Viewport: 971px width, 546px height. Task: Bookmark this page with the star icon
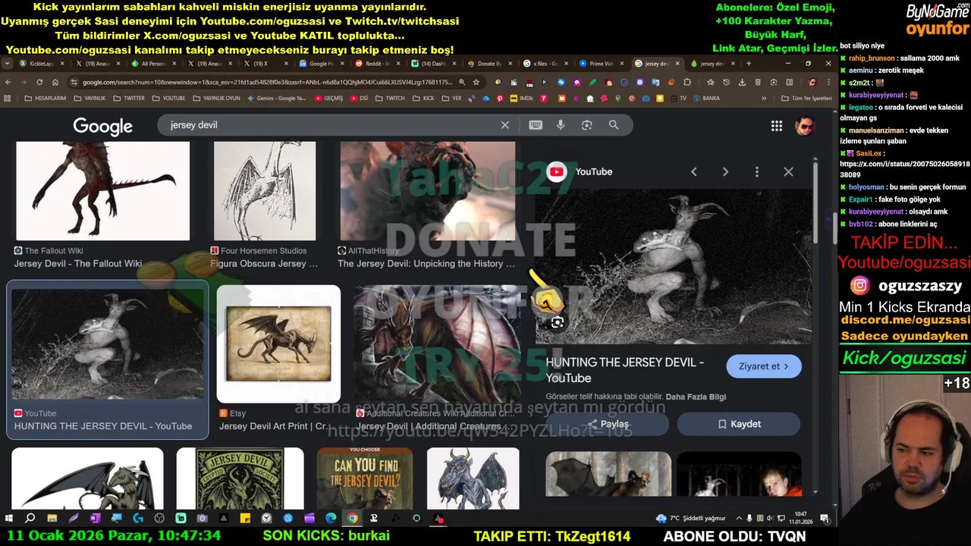pos(476,82)
